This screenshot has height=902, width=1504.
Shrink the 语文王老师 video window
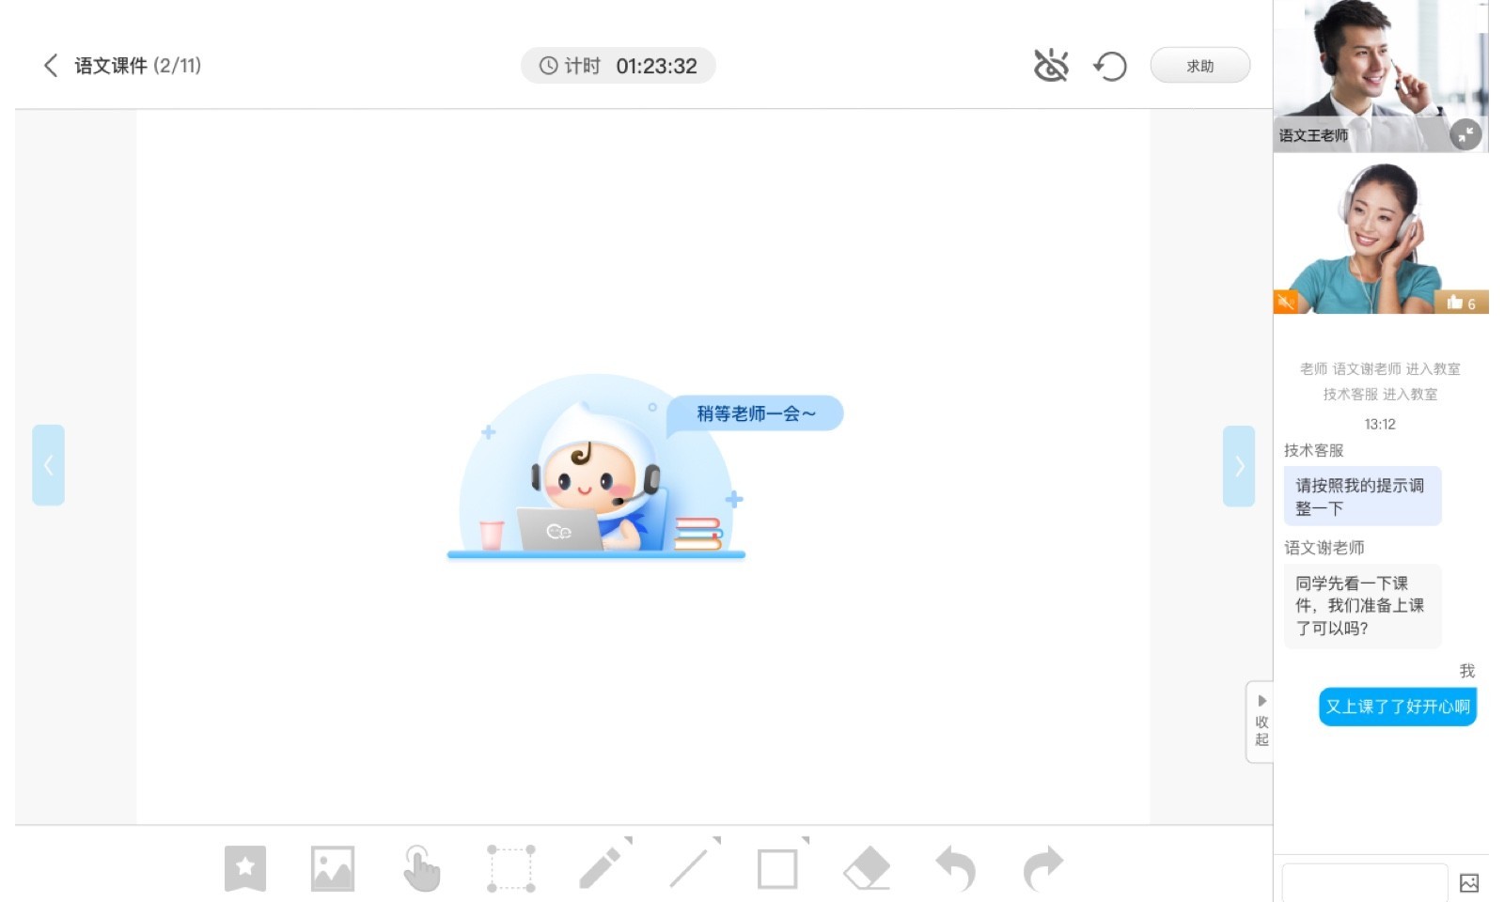click(x=1465, y=134)
